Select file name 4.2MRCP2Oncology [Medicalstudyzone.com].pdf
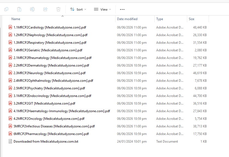Image resolution: width=229 pixels, height=157 pixels. [49, 119]
